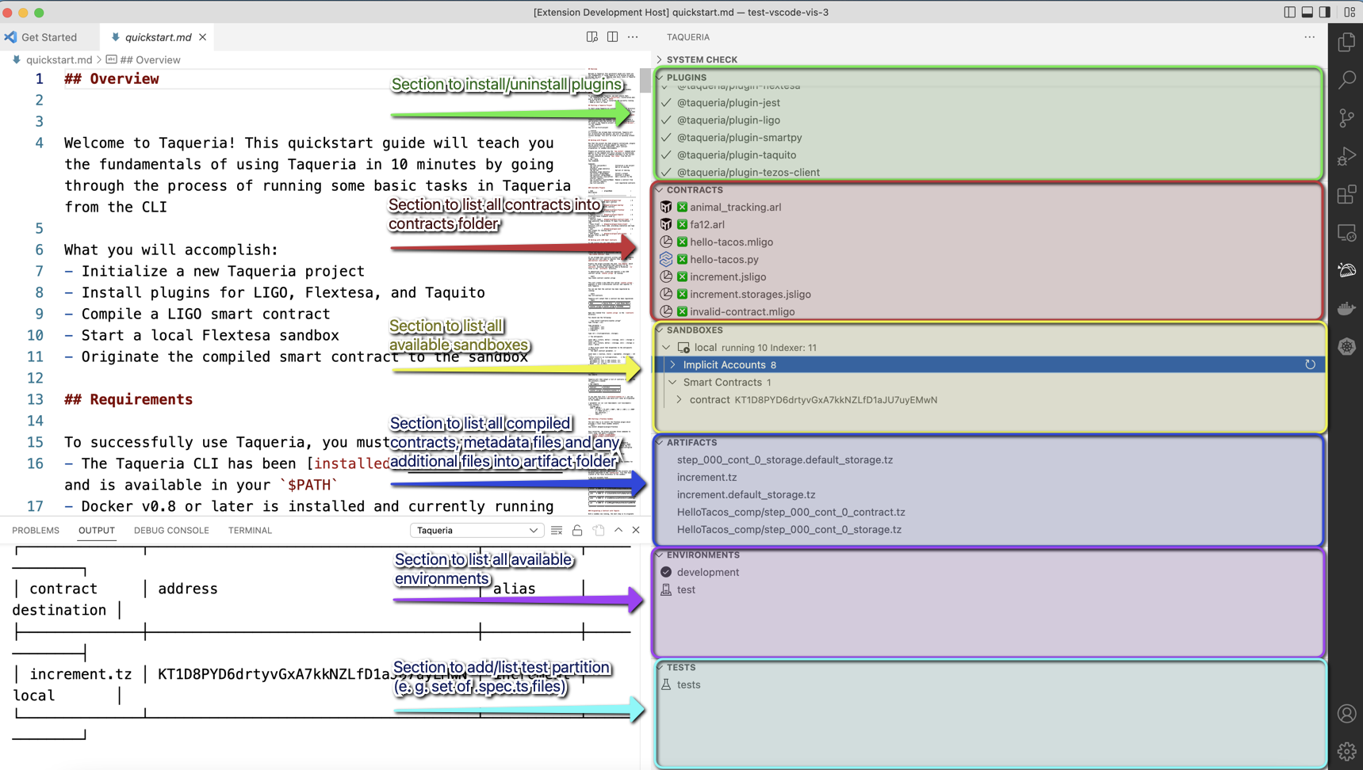Image resolution: width=1363 pixels, height=770 pixels.
Task: Open the Remote Explorer icon
Action: coord(1346,232)
